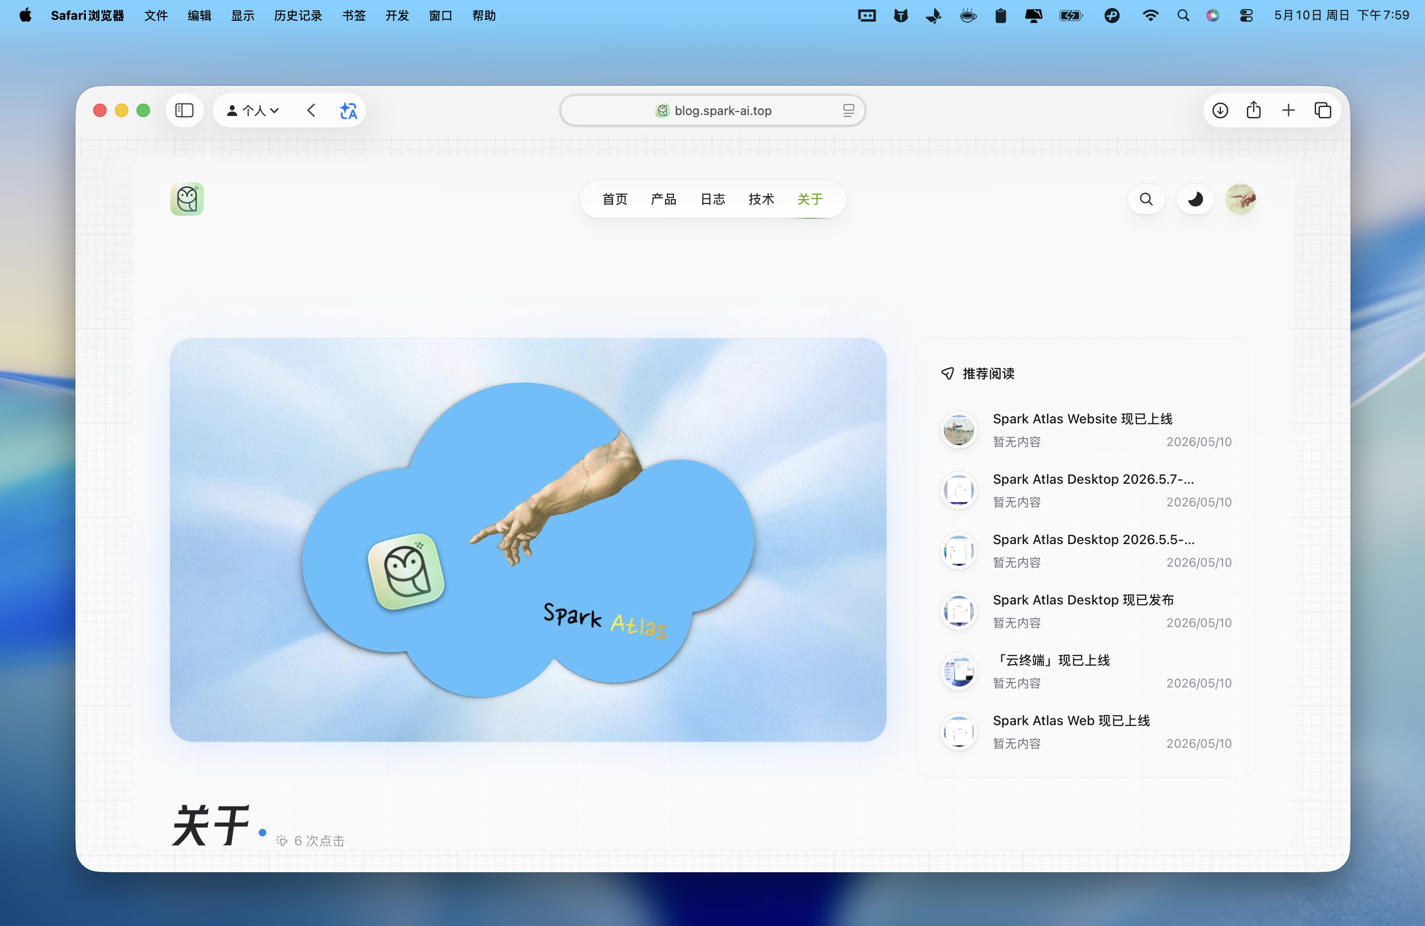This screenshot has width=1425, height=926.
Task: Go to the 首页 nav tab
Action: click(x=615, y=199)
